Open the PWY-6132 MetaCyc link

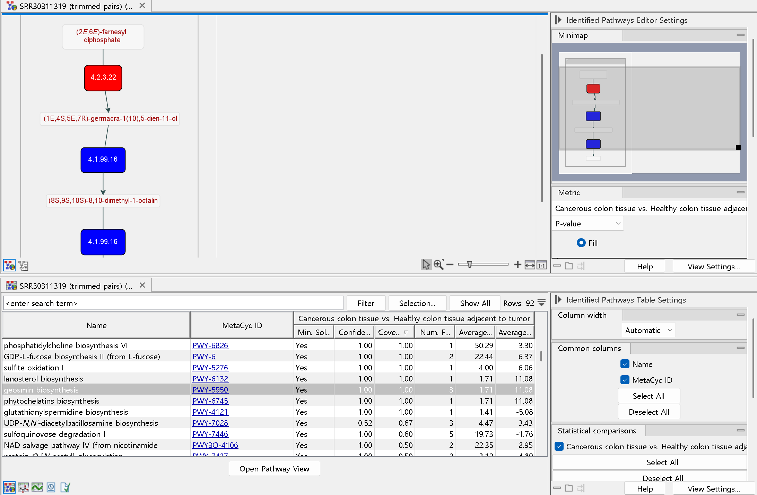pos(210,379)
